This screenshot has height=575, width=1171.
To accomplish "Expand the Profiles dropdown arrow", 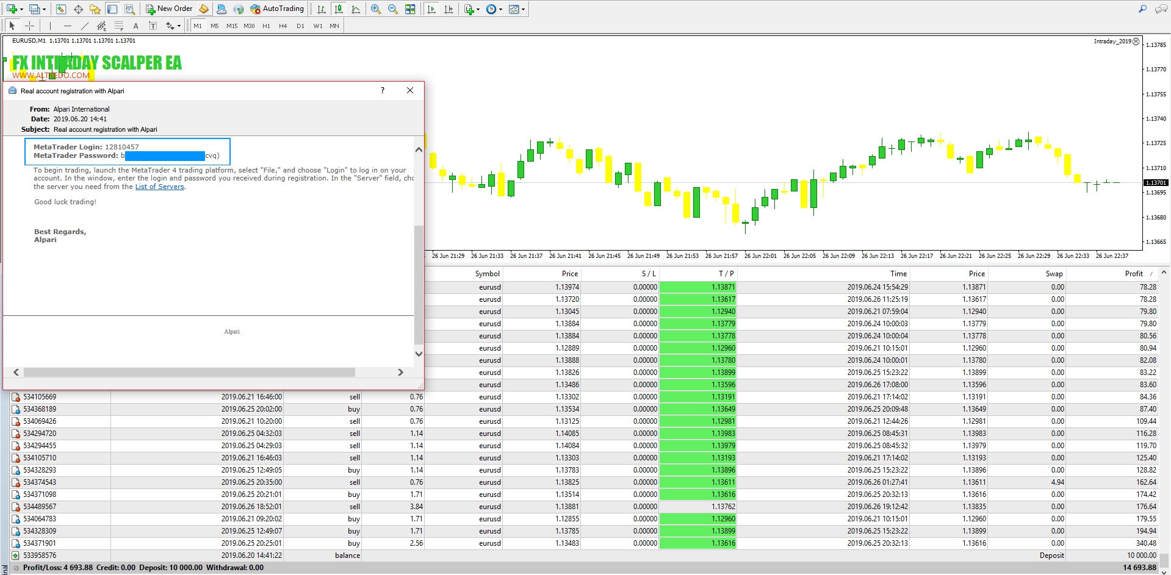I will [44, 9].
